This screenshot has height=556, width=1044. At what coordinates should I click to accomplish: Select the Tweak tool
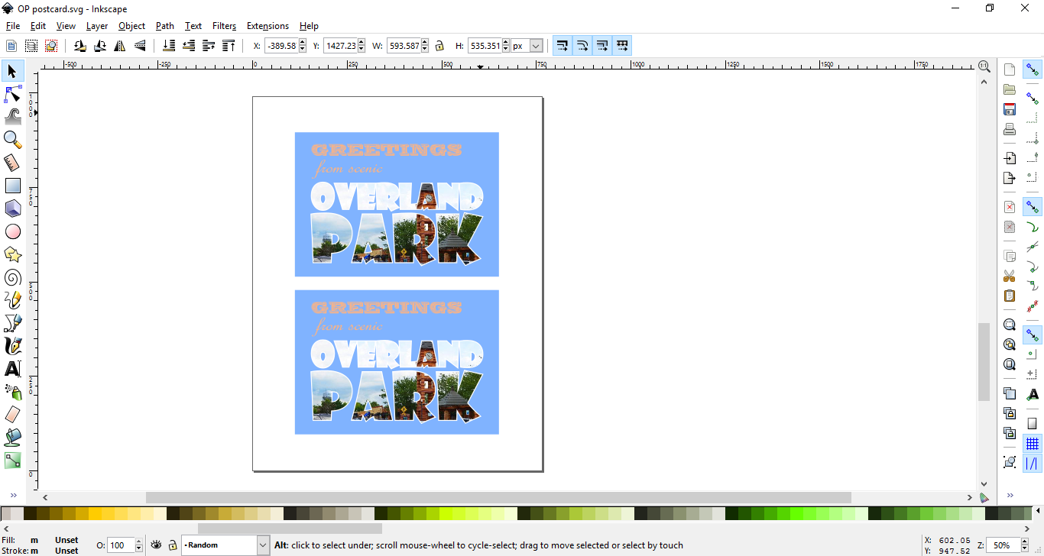pyautogui.click(x=12, y=116)
